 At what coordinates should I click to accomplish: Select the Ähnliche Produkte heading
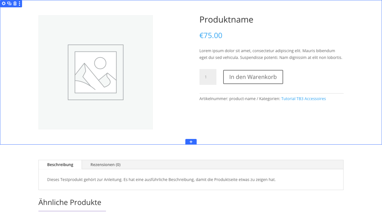(x=70, y=202)
